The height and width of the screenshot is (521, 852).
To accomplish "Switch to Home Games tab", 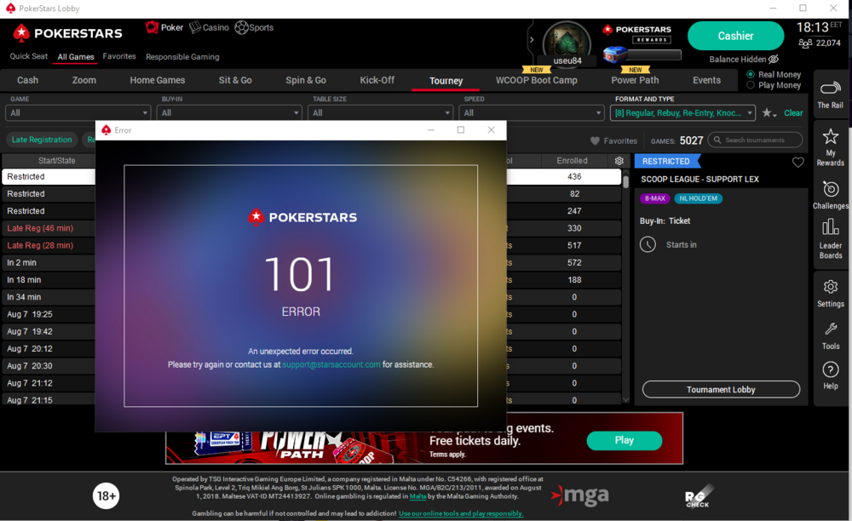I will 158,80.
